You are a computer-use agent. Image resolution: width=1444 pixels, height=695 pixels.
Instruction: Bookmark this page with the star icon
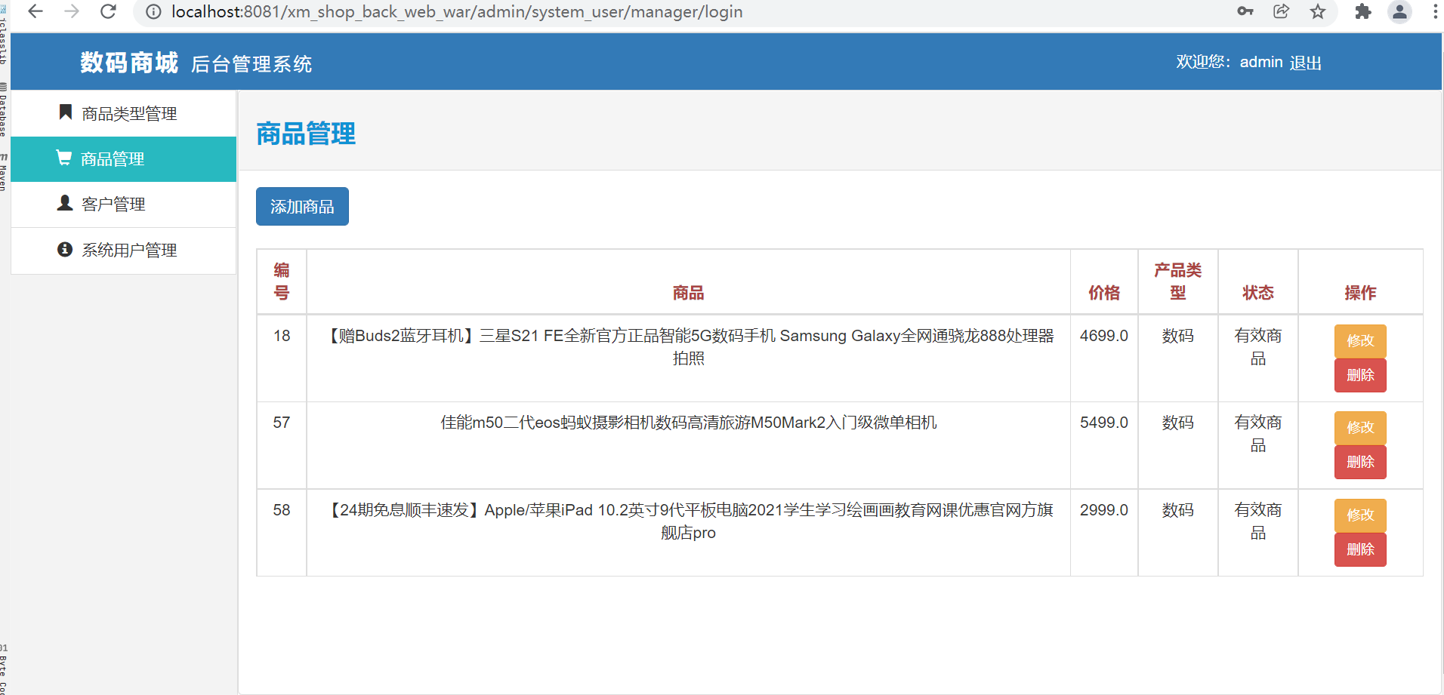point(1317,12)
